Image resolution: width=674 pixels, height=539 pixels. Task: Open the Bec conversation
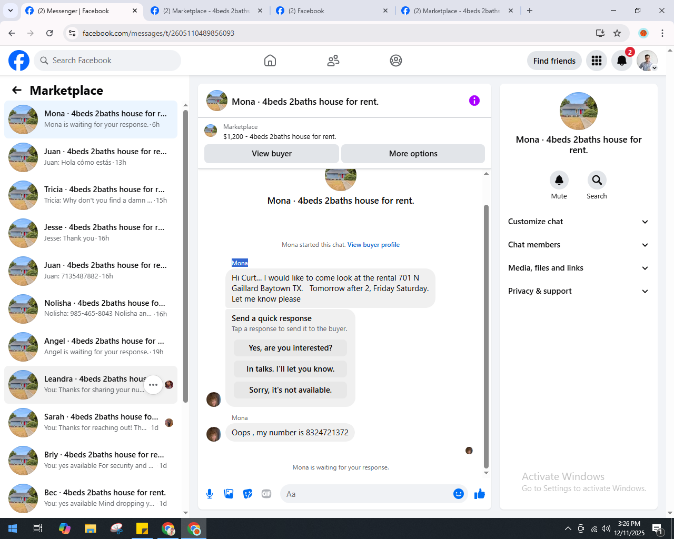[x=91, y=498]
